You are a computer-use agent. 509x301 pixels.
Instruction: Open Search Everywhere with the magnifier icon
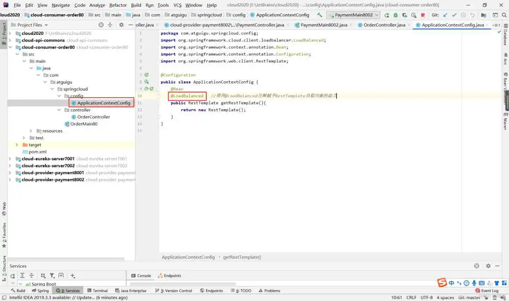point(504,14)
